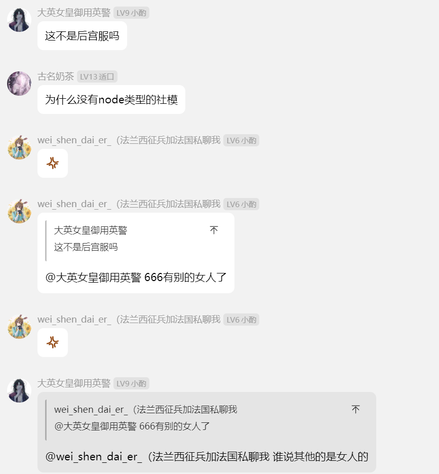
Task: Click the first anger emoji message bubble
Action: [x=53, y=163]
